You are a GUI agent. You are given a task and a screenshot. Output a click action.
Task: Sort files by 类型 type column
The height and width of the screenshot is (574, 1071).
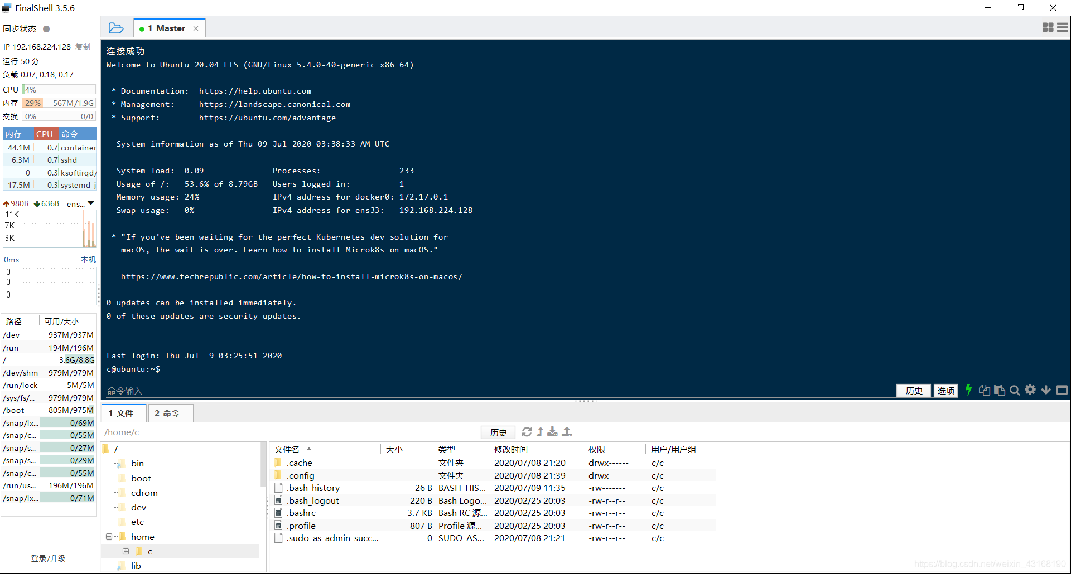tap(461, 449)
